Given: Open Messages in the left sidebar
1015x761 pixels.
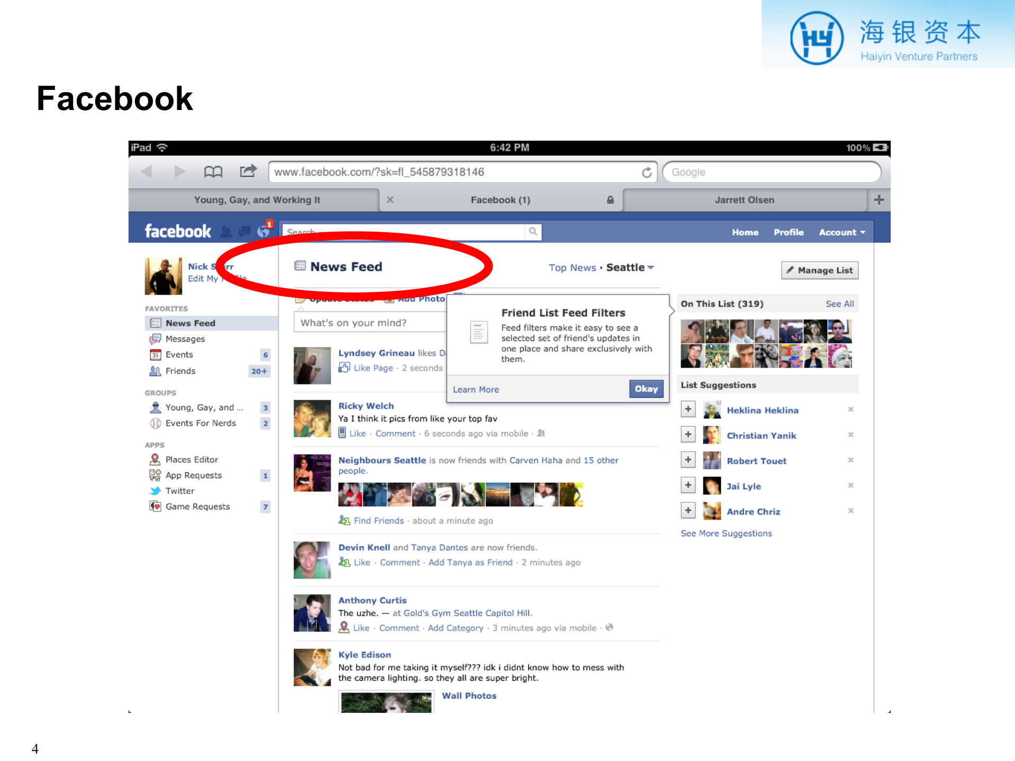Looking at the screenshot, I should [185, 339].
